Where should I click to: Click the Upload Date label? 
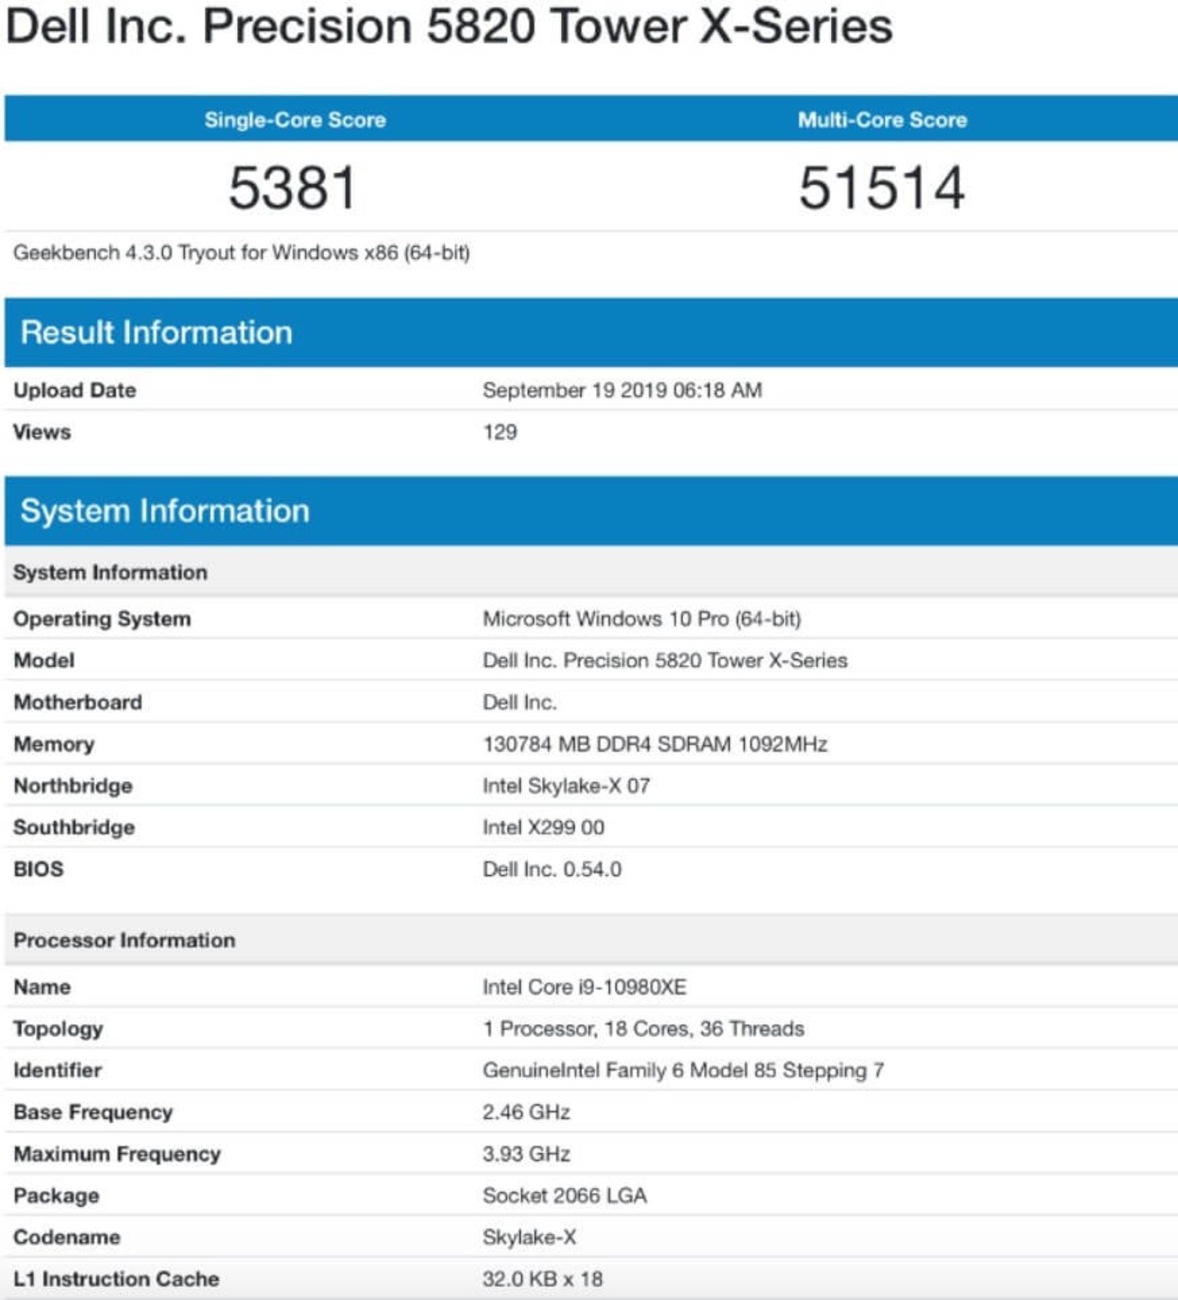[x=75, y=390]
